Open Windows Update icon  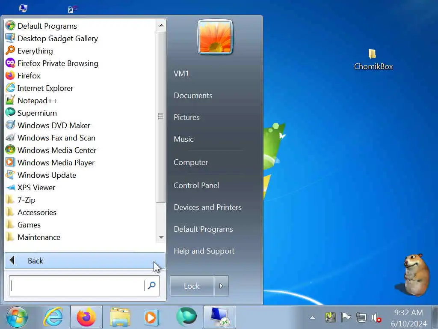[x=10, y=175]
